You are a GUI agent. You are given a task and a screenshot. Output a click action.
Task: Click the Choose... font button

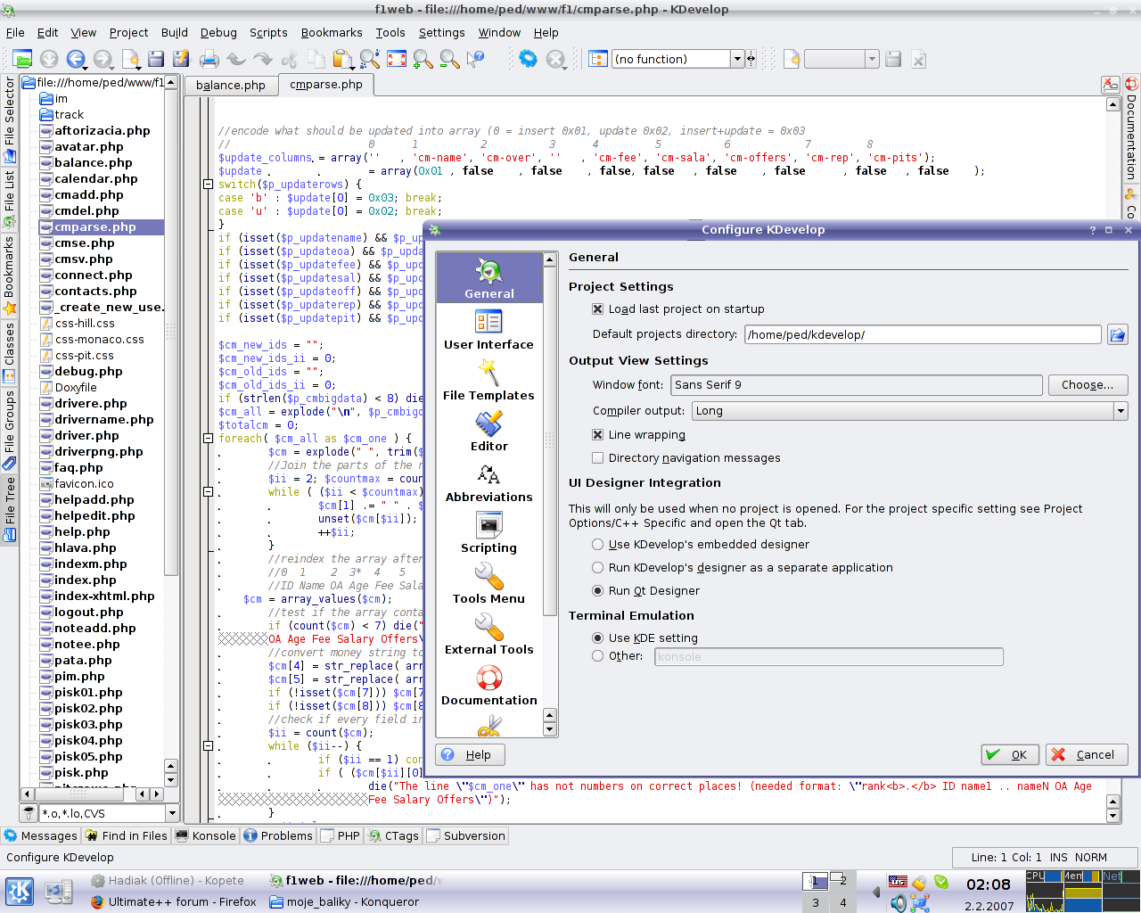(x=1088, y=385)
